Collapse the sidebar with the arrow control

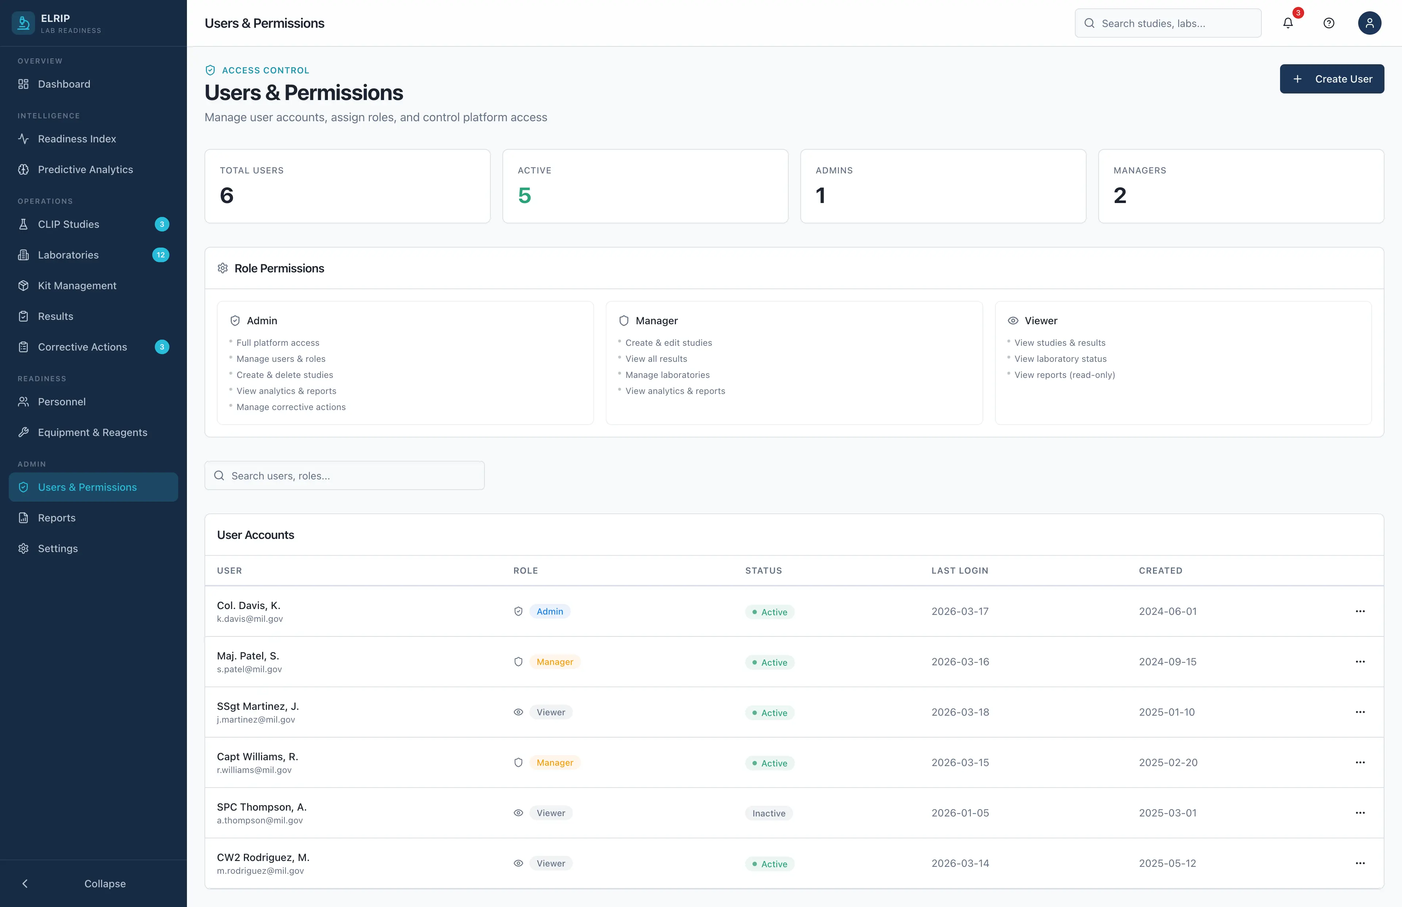click(25, 883)
